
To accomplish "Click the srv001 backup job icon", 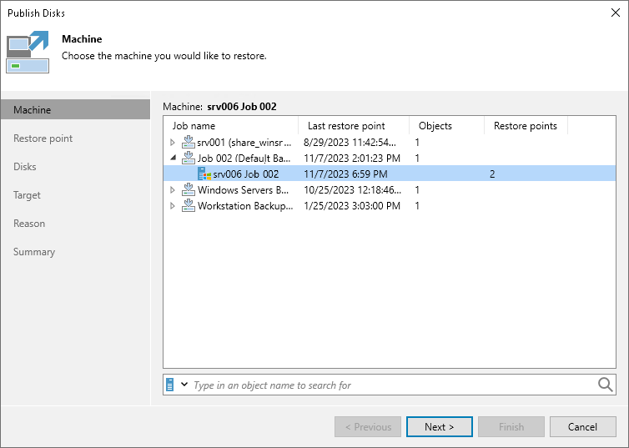I will [x=189, y=142].
